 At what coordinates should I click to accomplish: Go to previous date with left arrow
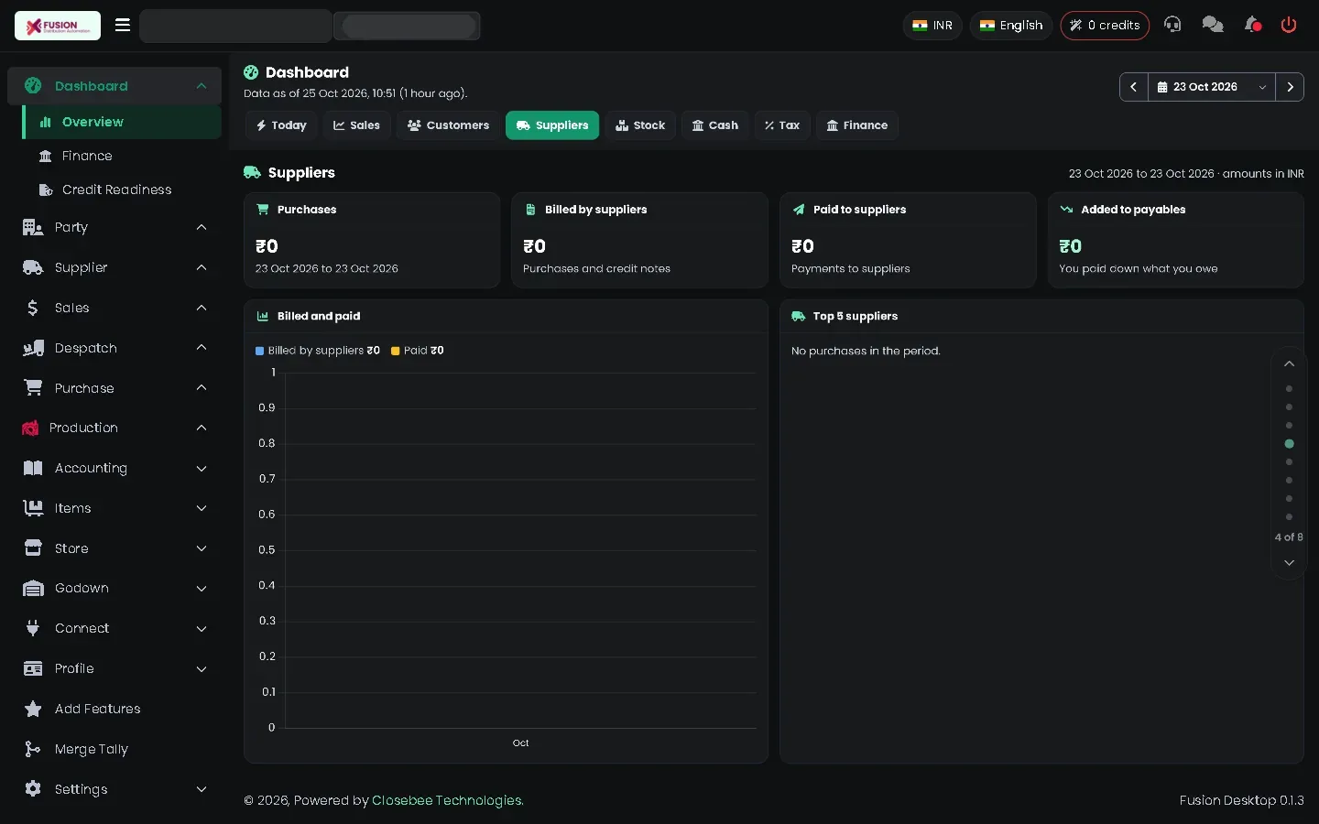[1133, 87]
